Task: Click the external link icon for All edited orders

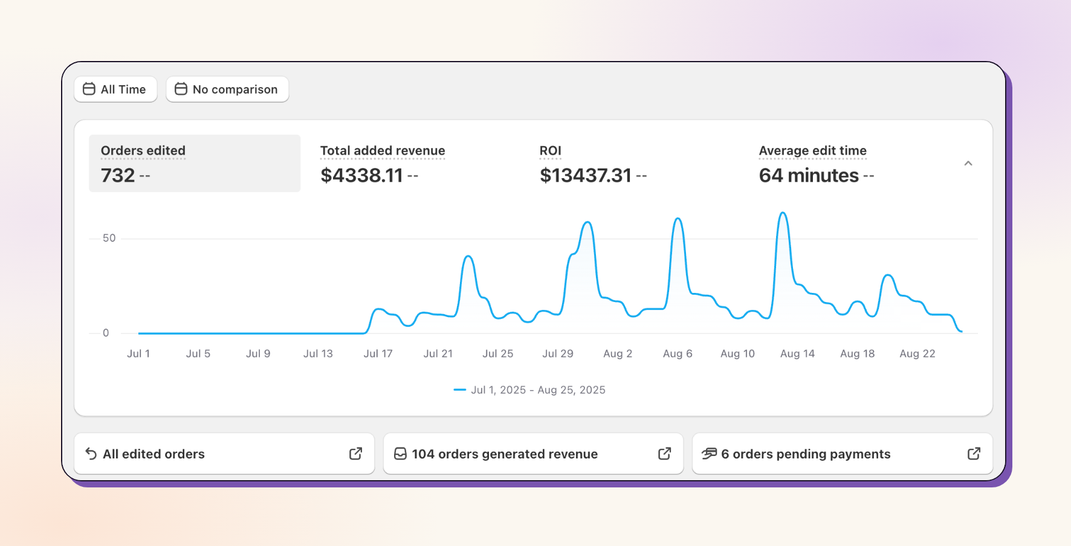Action: point(355,454)
